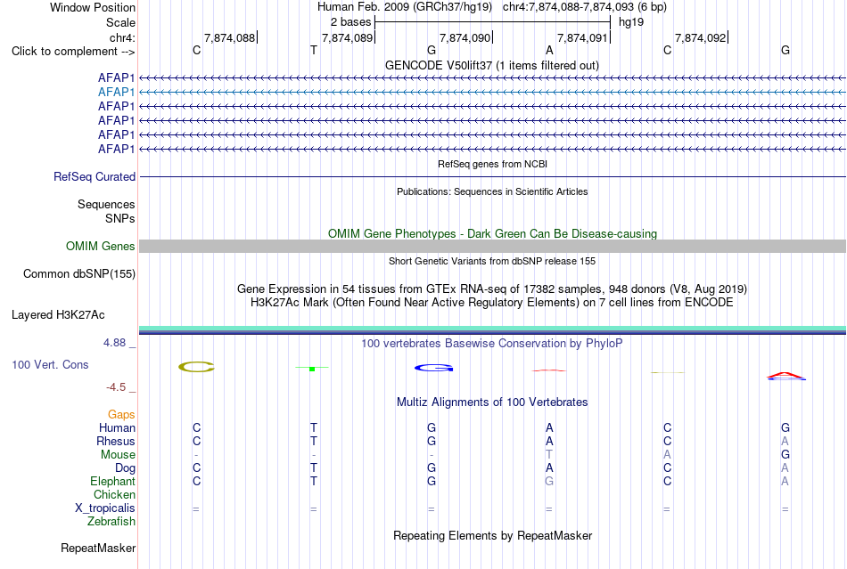Image resolution: width=847 pixels, height=569 pixels.
Task: Click the Common dbSNP(155) track label
Action: (78, 274)
